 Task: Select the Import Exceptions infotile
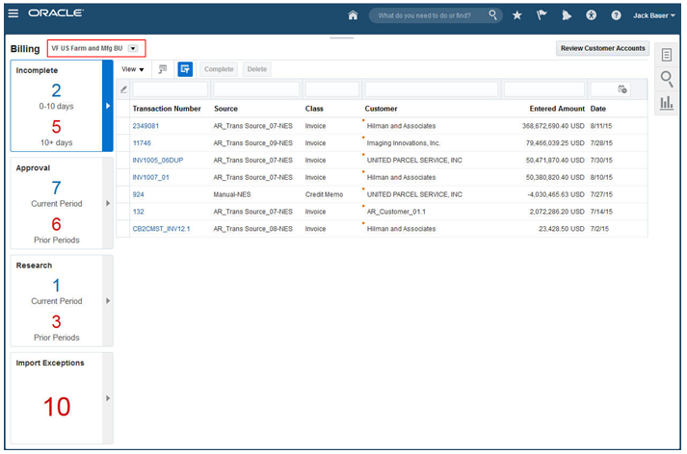tap(58, 398)
